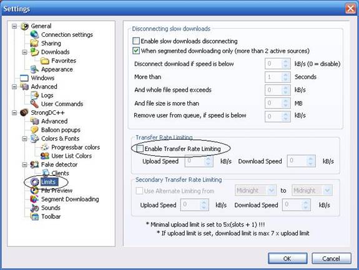Click the Segment Downloading colorful icon
The height and width of the screenshot is (270, 359).
click(x=34, y=199)
